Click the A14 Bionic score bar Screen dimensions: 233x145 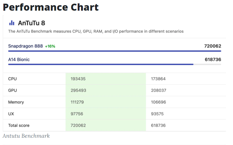115,65
